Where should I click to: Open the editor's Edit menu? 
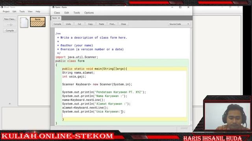point(67,13)
